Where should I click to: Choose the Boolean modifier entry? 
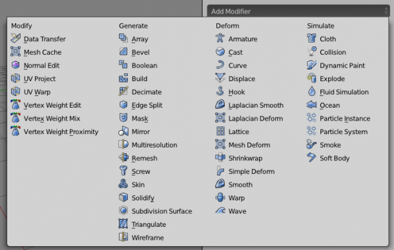(138, 65)
